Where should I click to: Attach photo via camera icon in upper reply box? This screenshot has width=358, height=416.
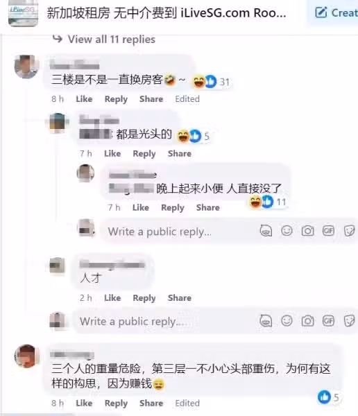[307, 231]
